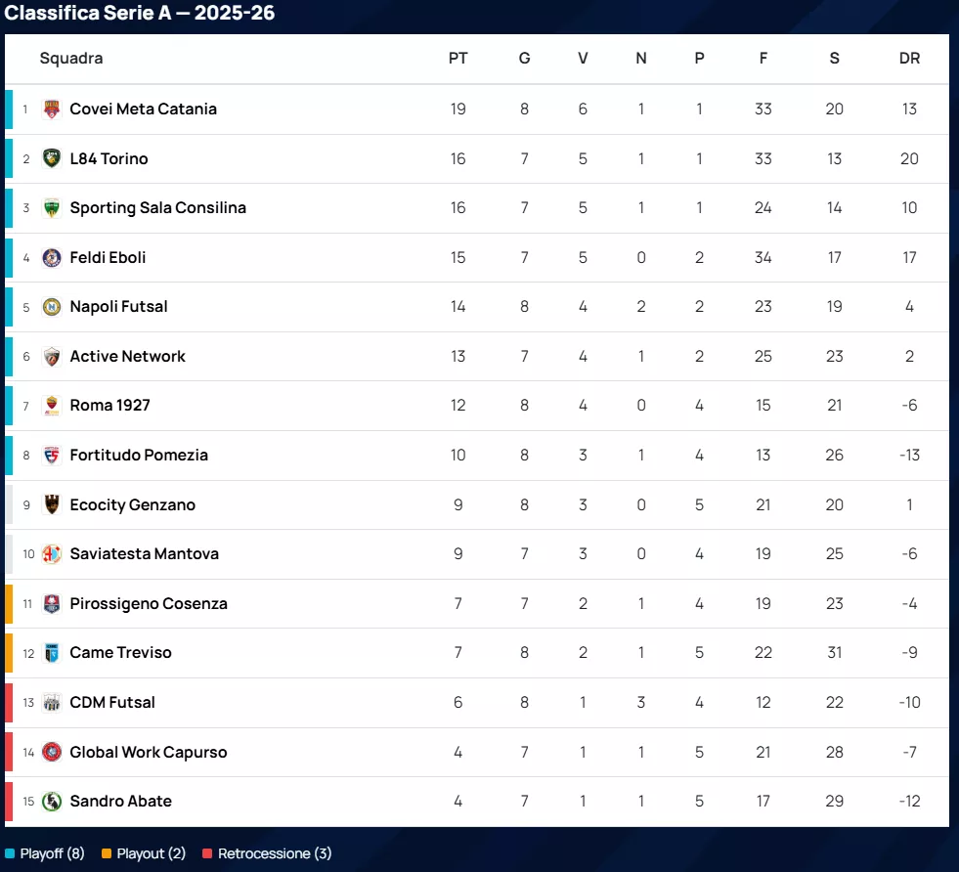Image resolution: width=959 pixels, height=872 pixels.
Task: Click the red Retrocessione legend swatch
Action: click(x=207, y=853)
